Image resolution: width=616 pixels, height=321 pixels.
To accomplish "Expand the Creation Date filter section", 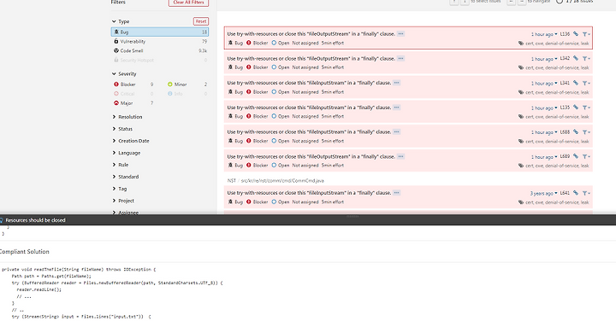I will (x=131, y=141).
